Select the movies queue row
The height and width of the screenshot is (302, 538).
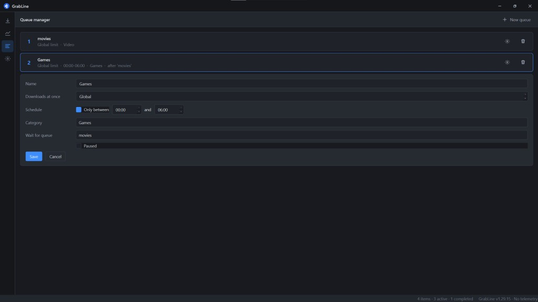pos(276,41)
